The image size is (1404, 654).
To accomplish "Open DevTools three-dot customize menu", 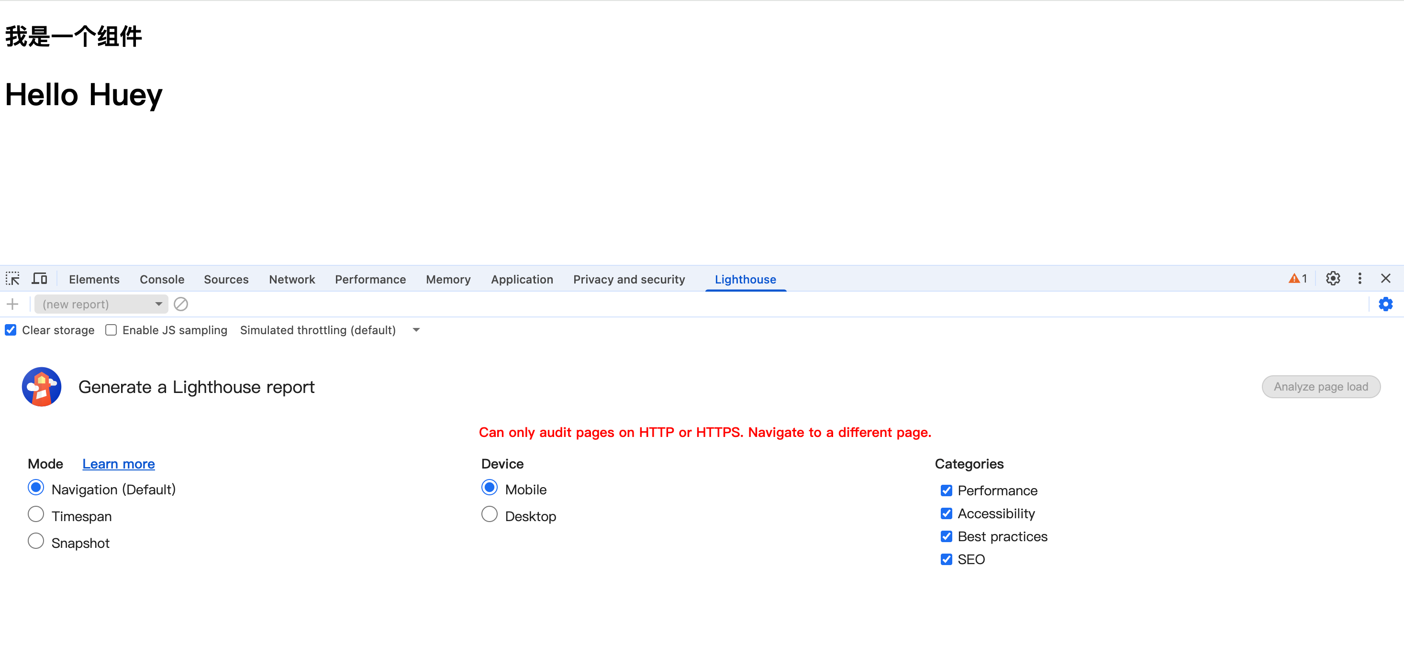I will click(x=1359, y=278).
